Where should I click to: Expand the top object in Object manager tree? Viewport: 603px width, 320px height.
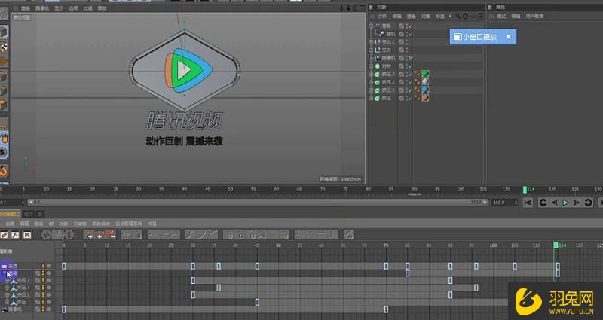(x=371, y=26)
